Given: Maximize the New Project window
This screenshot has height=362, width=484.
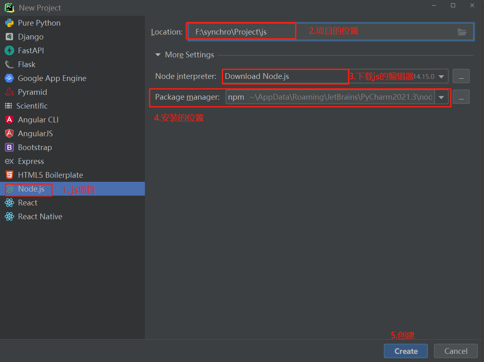Looking at the screenshot, I should point(453,5).
